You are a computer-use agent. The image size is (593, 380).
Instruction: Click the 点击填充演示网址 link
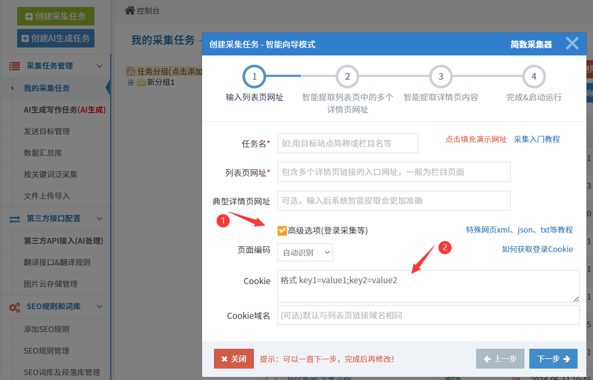[x=476, y=139]
